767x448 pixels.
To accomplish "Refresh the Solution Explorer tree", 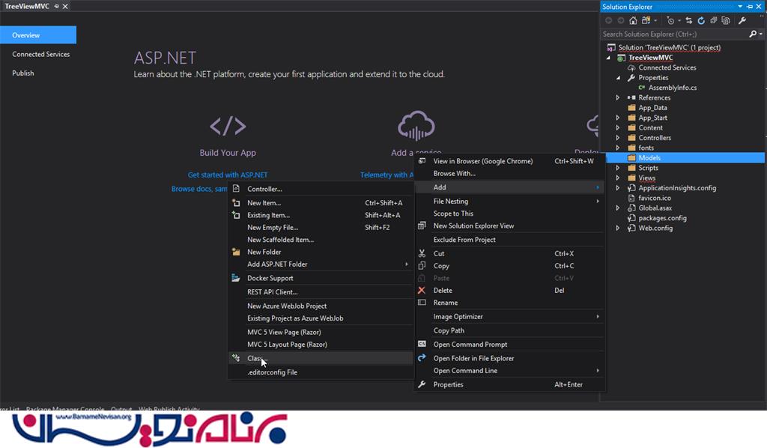I will (701, 20).
